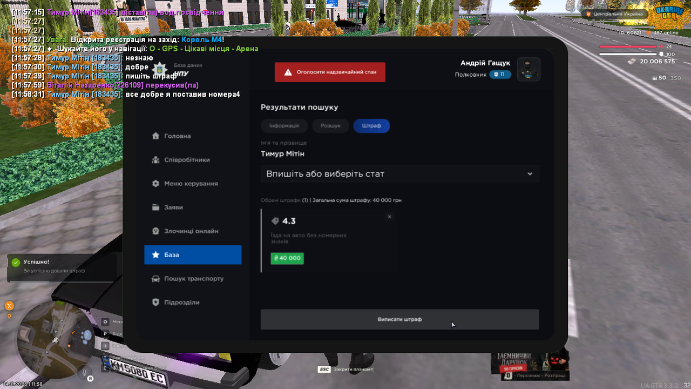Remove fine 4.3 with the x button
Viewport: 691px width, 389px height.
coord(389,217)
